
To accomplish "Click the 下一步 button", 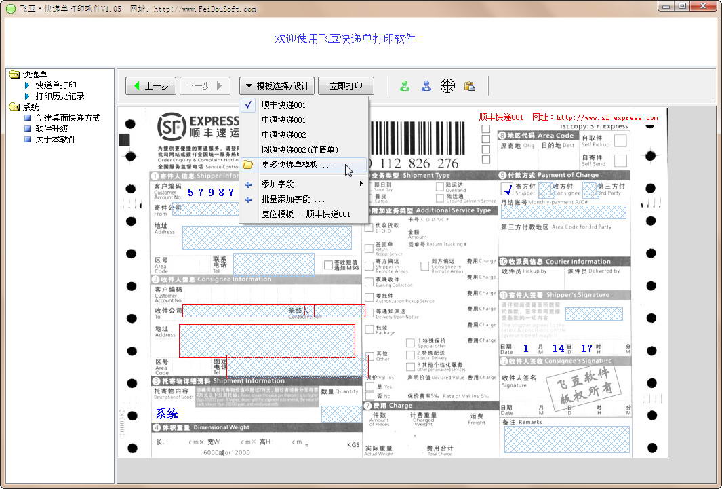I will click(x=205, y=86).
